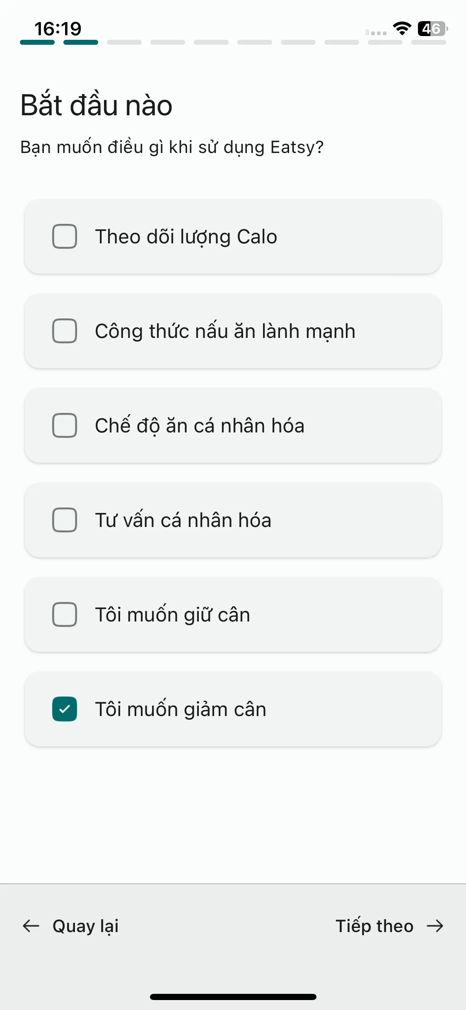Click the left arrow icon beside Quay lại
This screenshot has width=466, height=1010.
[x=31, y=926]
